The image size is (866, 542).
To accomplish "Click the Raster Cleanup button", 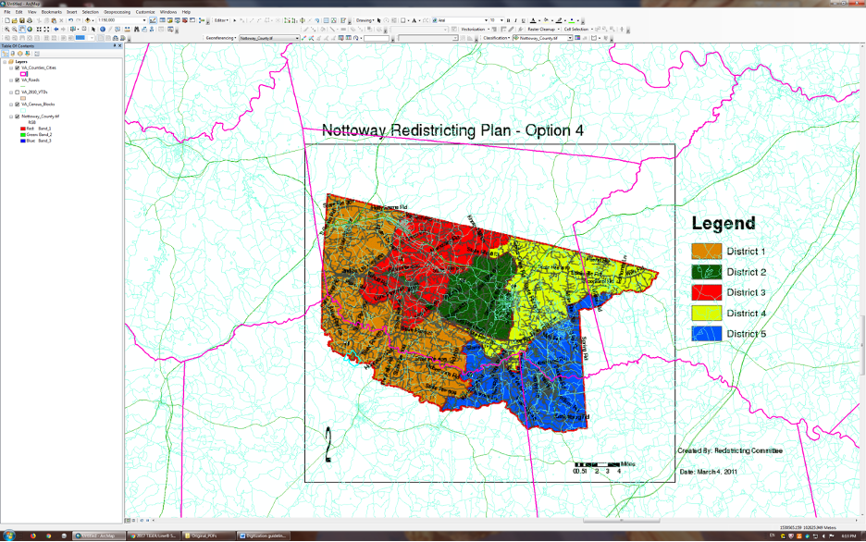I will tap(540, 29).
